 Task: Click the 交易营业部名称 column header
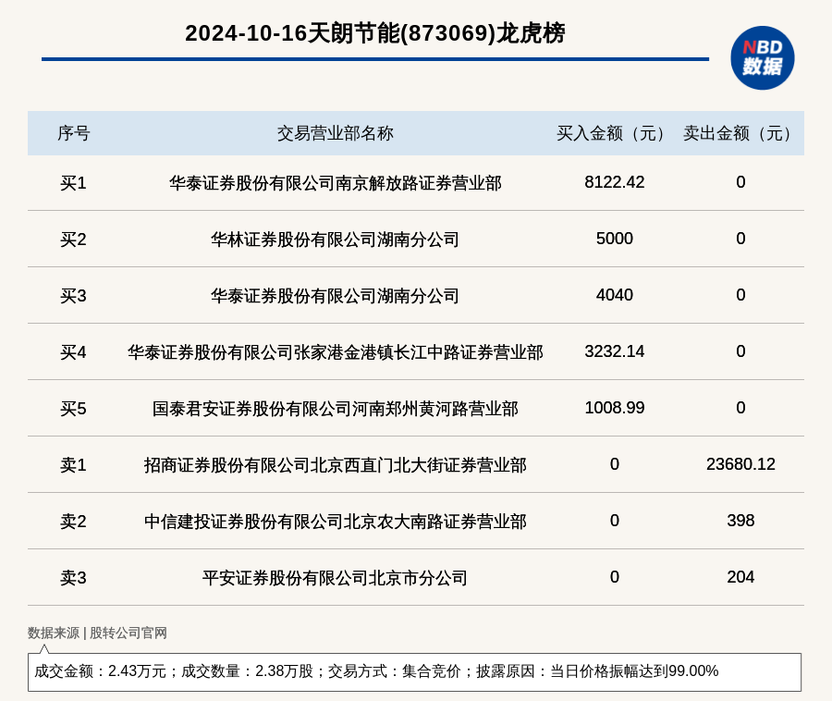pos(336,133)
